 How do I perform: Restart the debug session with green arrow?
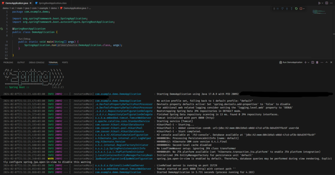pyautogui.click(x=296, y=8)
